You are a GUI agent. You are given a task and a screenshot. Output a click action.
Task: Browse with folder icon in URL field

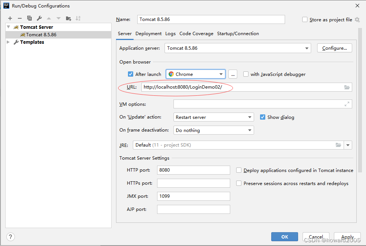347,87
